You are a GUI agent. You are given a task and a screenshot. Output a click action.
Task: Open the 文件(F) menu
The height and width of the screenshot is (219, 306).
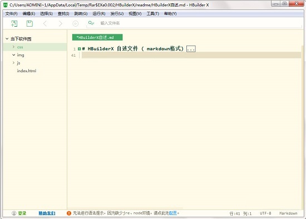coord(11,14)
